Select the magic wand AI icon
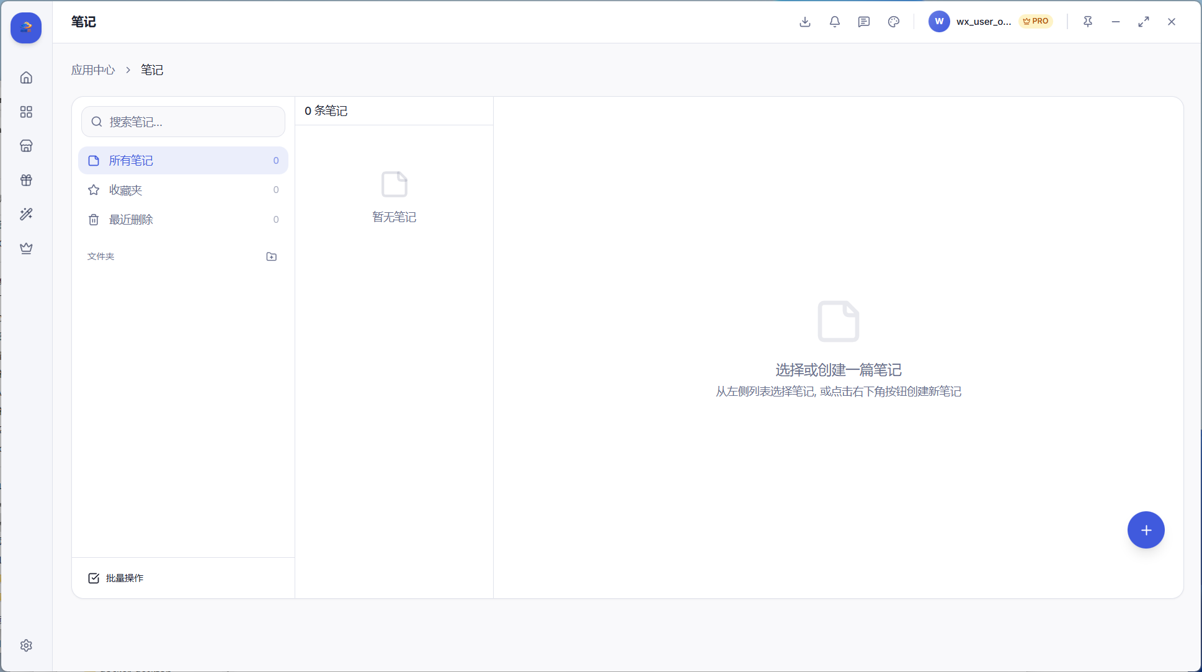 point(26,214)
